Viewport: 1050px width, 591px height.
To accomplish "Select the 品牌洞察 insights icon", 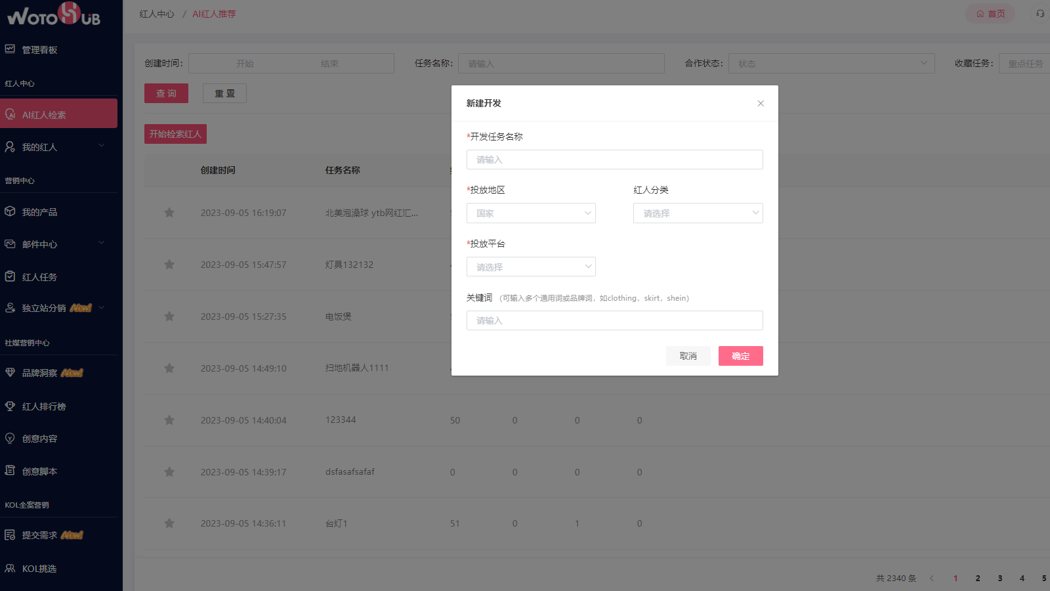I will coord(10,372).
